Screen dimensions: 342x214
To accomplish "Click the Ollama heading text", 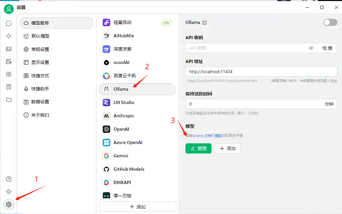I will [193, 22].
